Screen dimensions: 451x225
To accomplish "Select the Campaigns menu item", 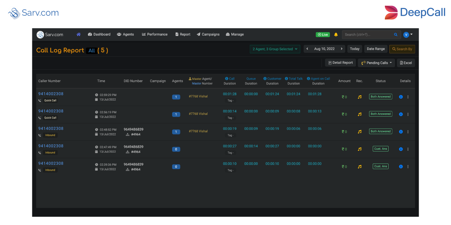I will coord(208,34).
